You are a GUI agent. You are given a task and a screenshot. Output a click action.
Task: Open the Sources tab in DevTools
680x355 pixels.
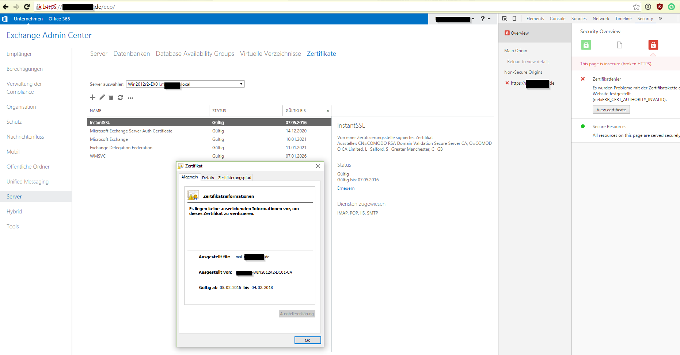[x=579, y=19]
